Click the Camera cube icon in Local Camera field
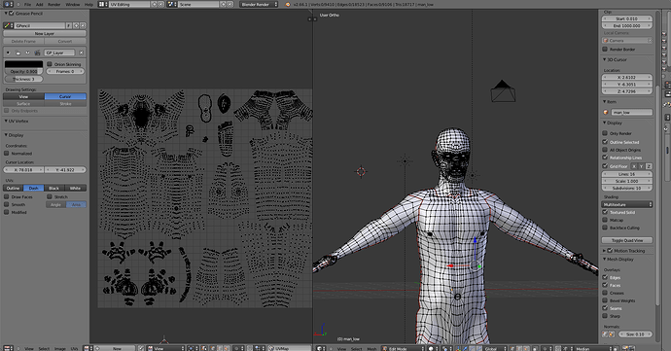Screen dimensions: 671x351 (606, 40)
